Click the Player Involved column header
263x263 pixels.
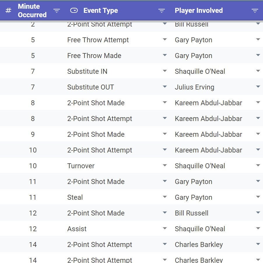(199, 10)
